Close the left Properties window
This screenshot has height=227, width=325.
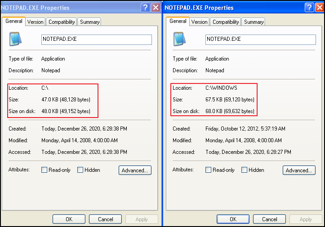pos(156,8)
